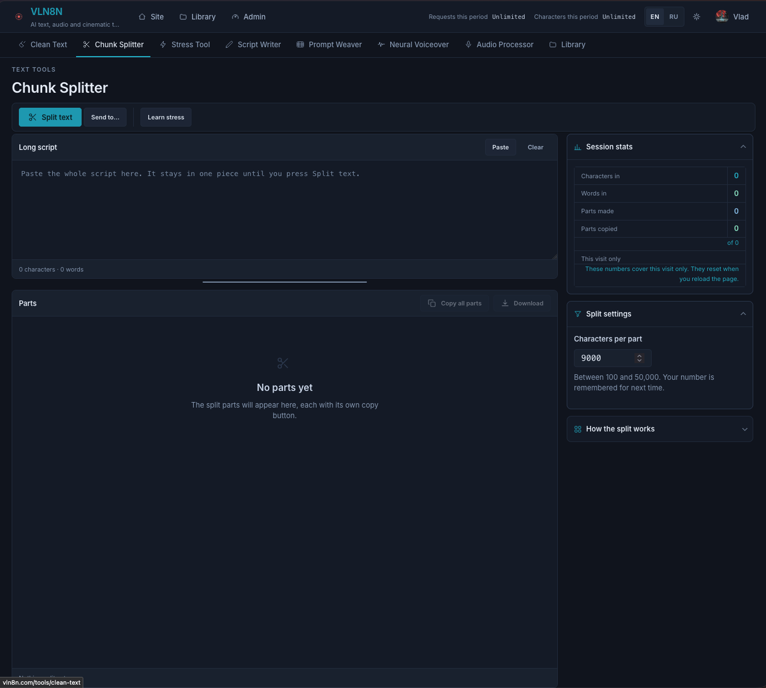Viewport: 766px width, 688px height.
Task: Click the Characters per part number field
Action: click(x=612, y=358)
